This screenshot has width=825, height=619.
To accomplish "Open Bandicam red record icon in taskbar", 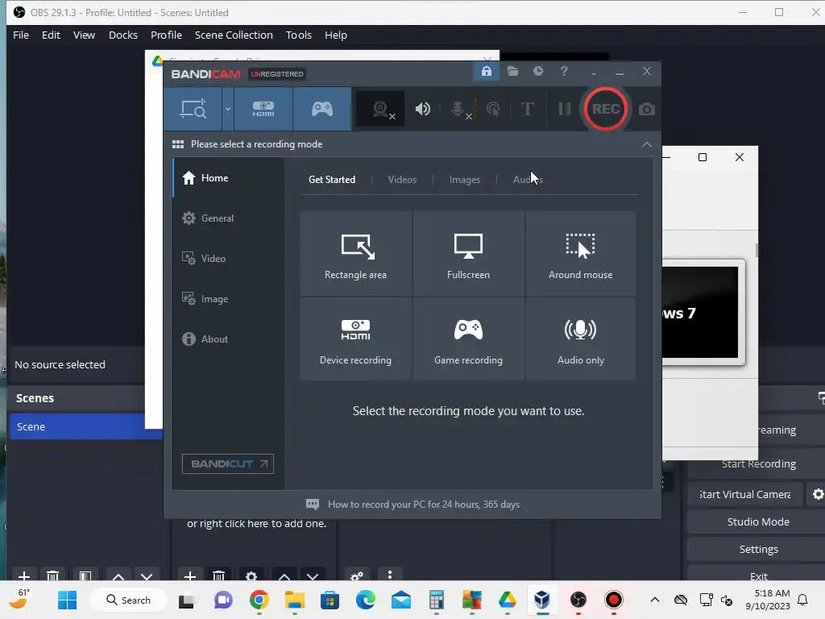I will [x=613, y=600].
